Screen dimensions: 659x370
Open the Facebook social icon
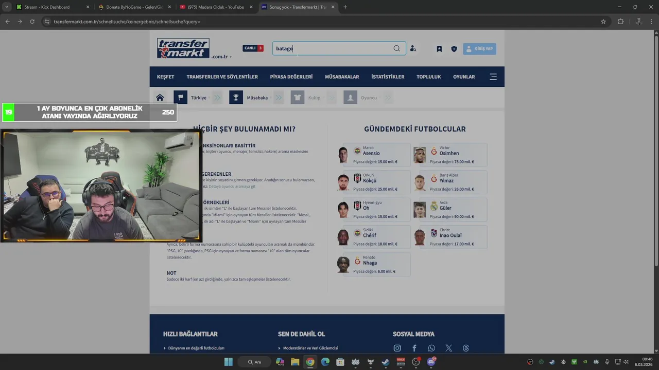click(414, 348)
